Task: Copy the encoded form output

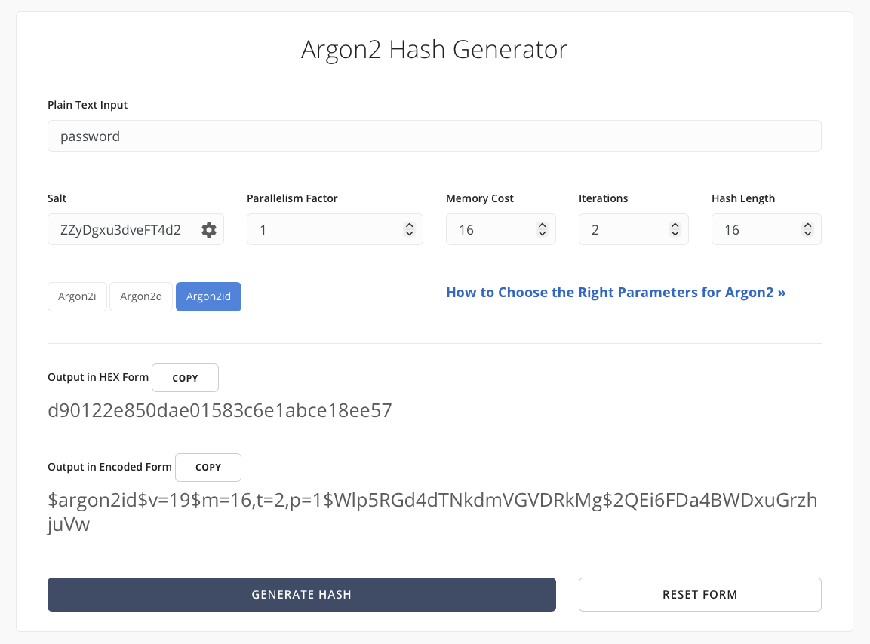Action: click(208, 468)
